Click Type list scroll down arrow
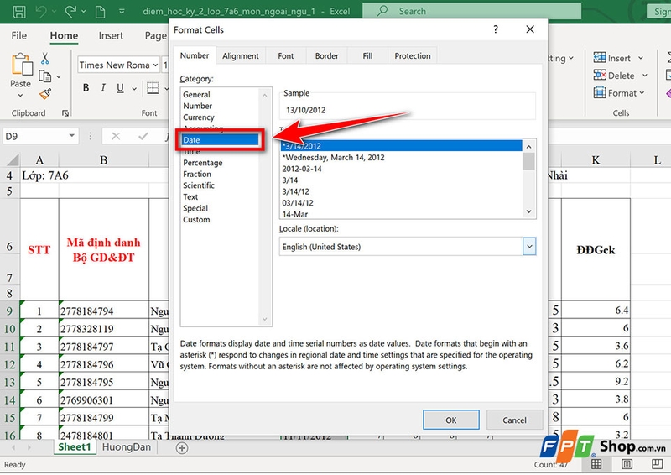 coord(529,211)
